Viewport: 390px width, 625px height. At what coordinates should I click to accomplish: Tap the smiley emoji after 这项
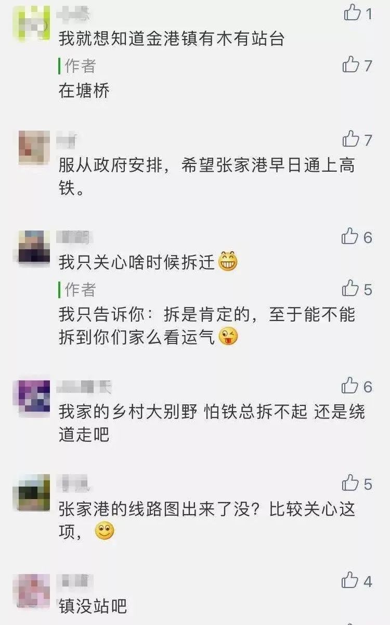(x=105, y=531)
